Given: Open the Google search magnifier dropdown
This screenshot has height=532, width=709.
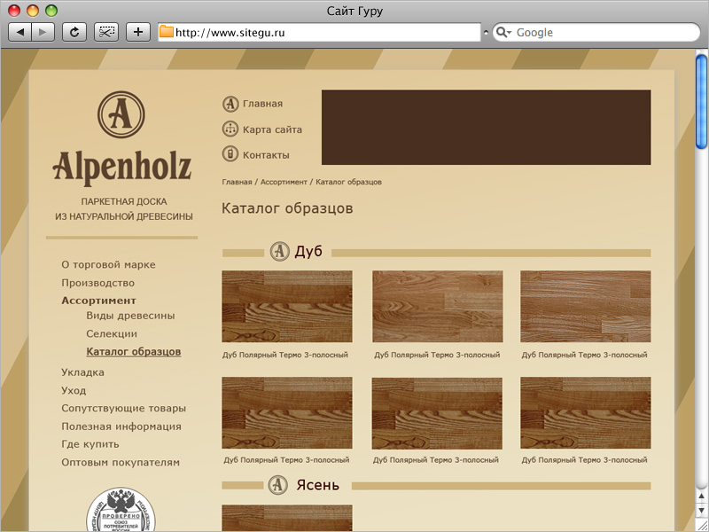Looking at the screenshot, I should [503, 33].
